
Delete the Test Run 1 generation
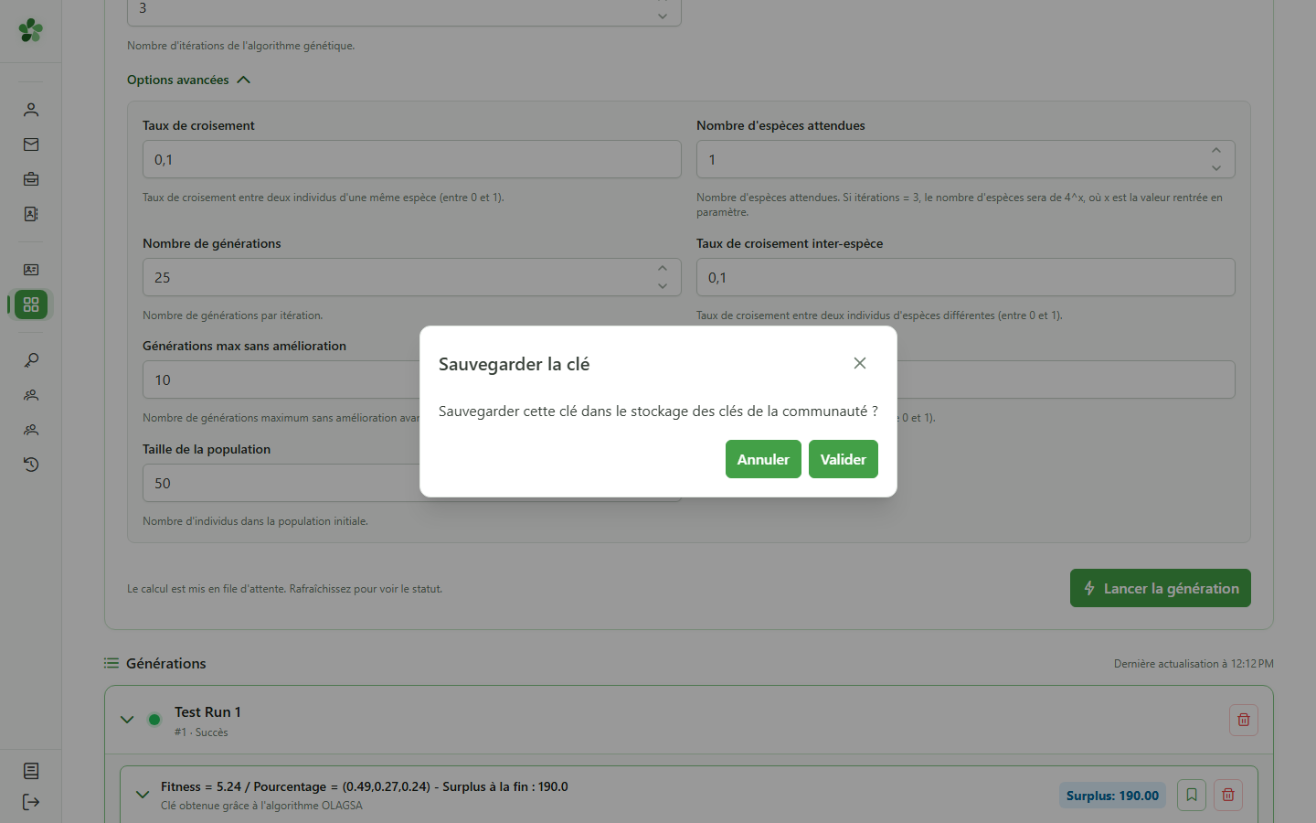pos(1244,720)
